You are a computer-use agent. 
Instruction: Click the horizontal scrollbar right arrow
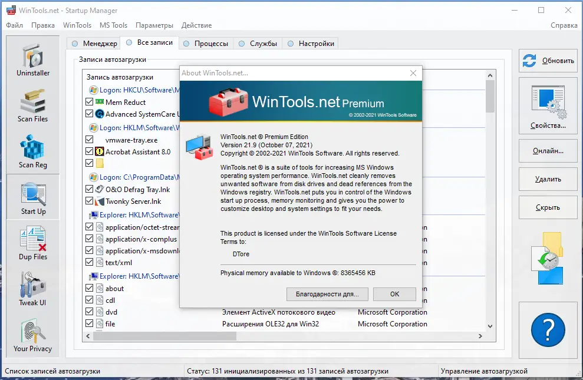(480, 336)
